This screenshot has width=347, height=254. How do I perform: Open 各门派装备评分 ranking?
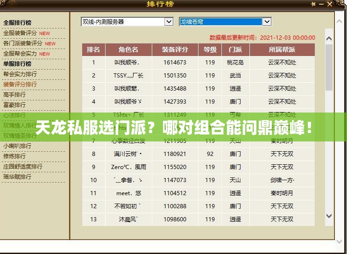(x=23, y=43)
